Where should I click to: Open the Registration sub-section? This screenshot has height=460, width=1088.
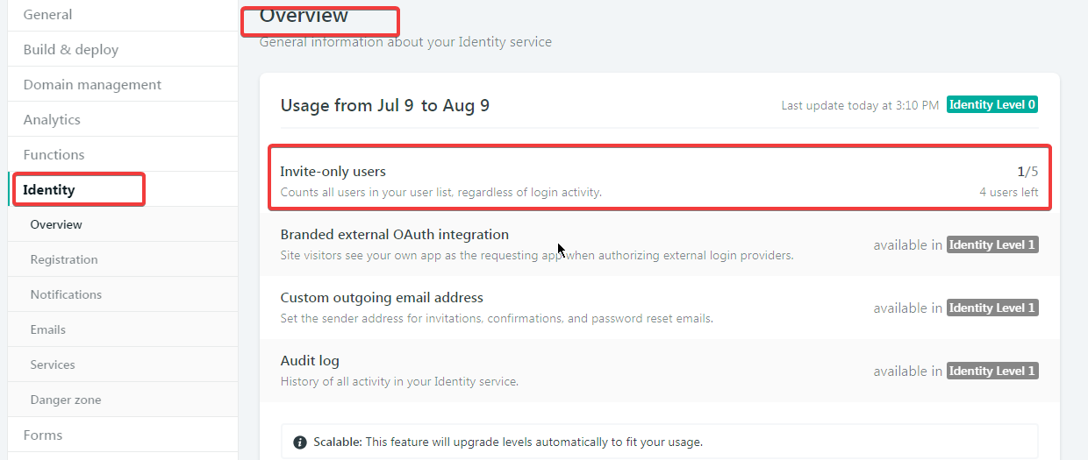click(x=64, y=260)
